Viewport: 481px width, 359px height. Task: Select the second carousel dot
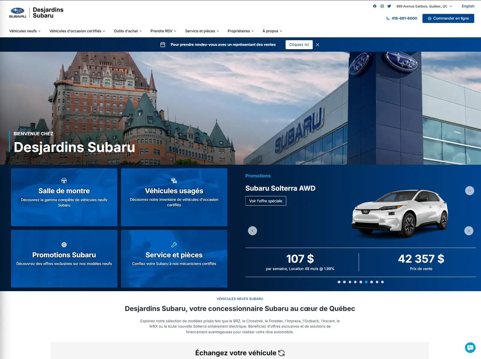(x=345, y=282)
